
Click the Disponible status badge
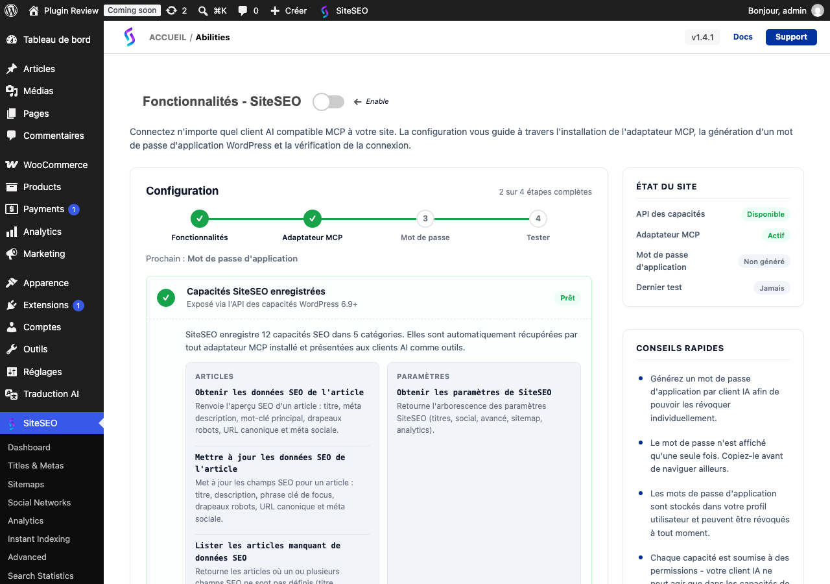766,214
